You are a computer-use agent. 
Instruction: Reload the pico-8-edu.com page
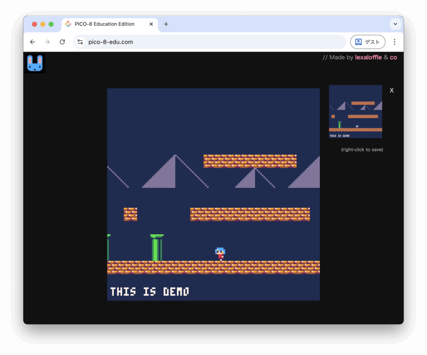coord(63,42)
